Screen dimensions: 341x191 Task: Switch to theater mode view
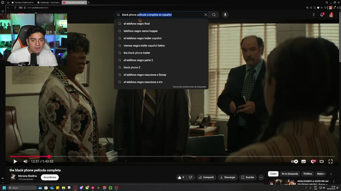tap(322, 161)
